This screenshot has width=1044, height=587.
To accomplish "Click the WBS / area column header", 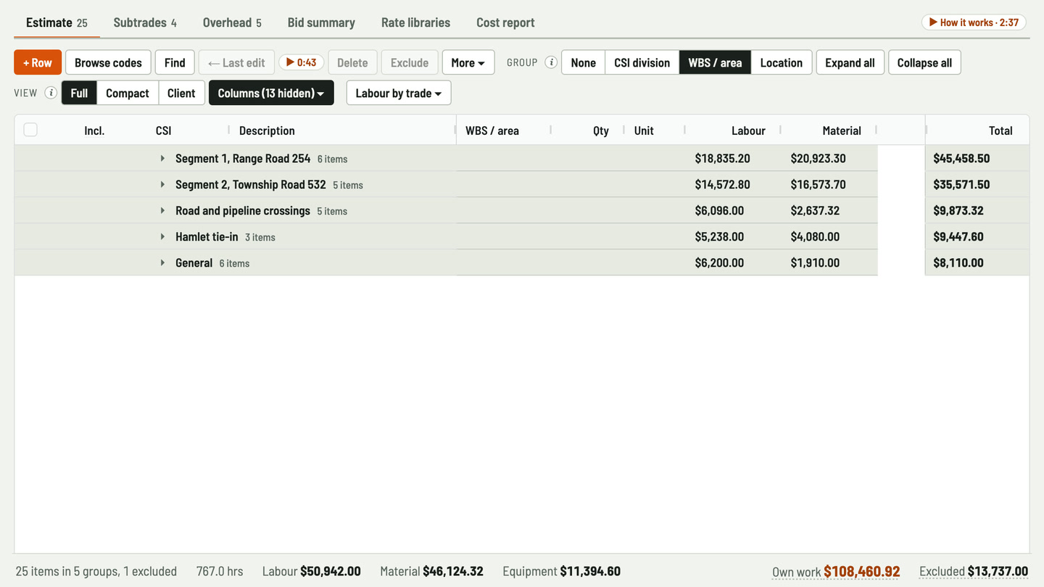I will (492, 130).
